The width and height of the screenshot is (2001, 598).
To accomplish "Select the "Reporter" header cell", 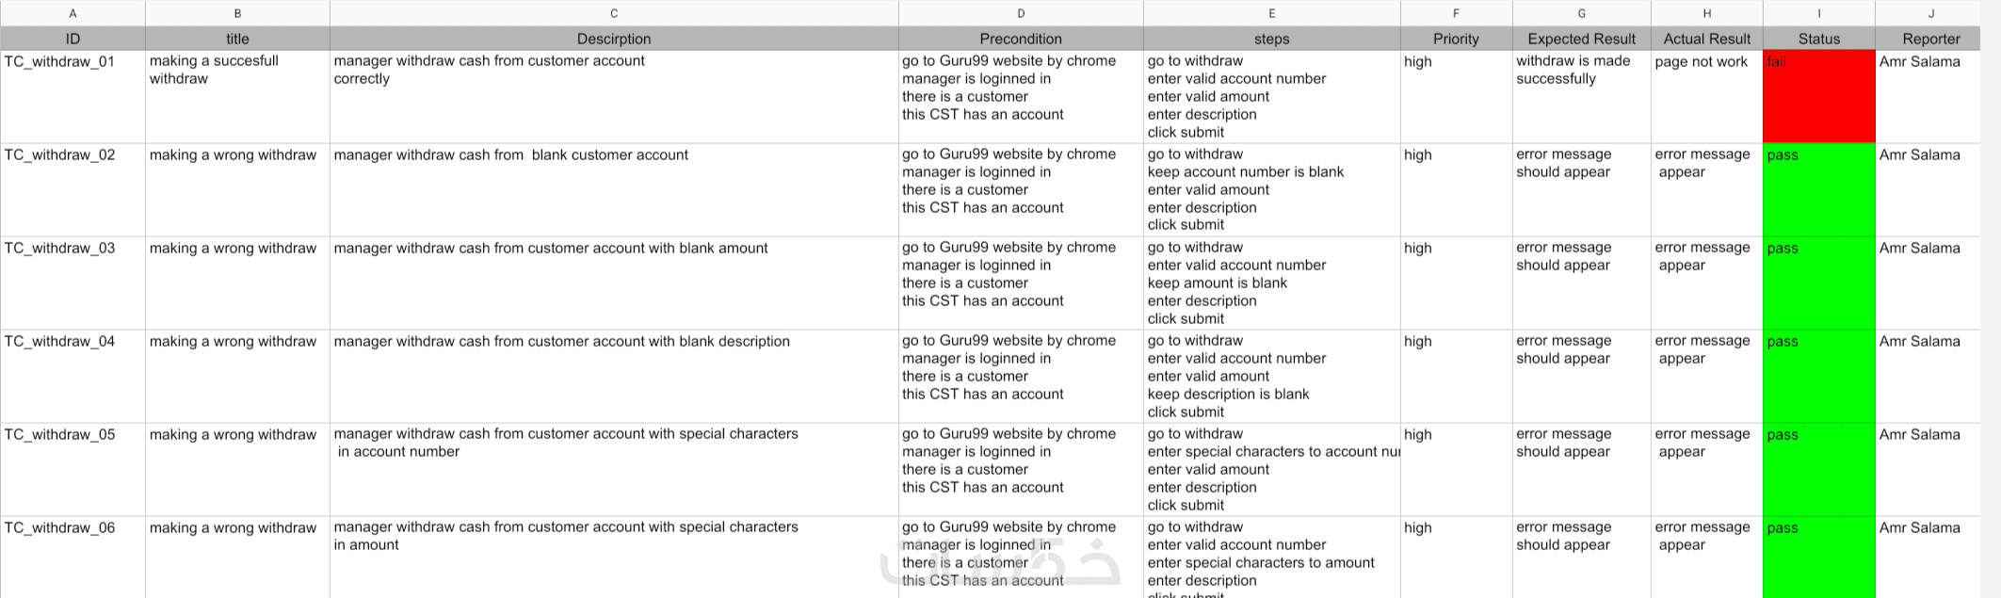I will 1930,39.
